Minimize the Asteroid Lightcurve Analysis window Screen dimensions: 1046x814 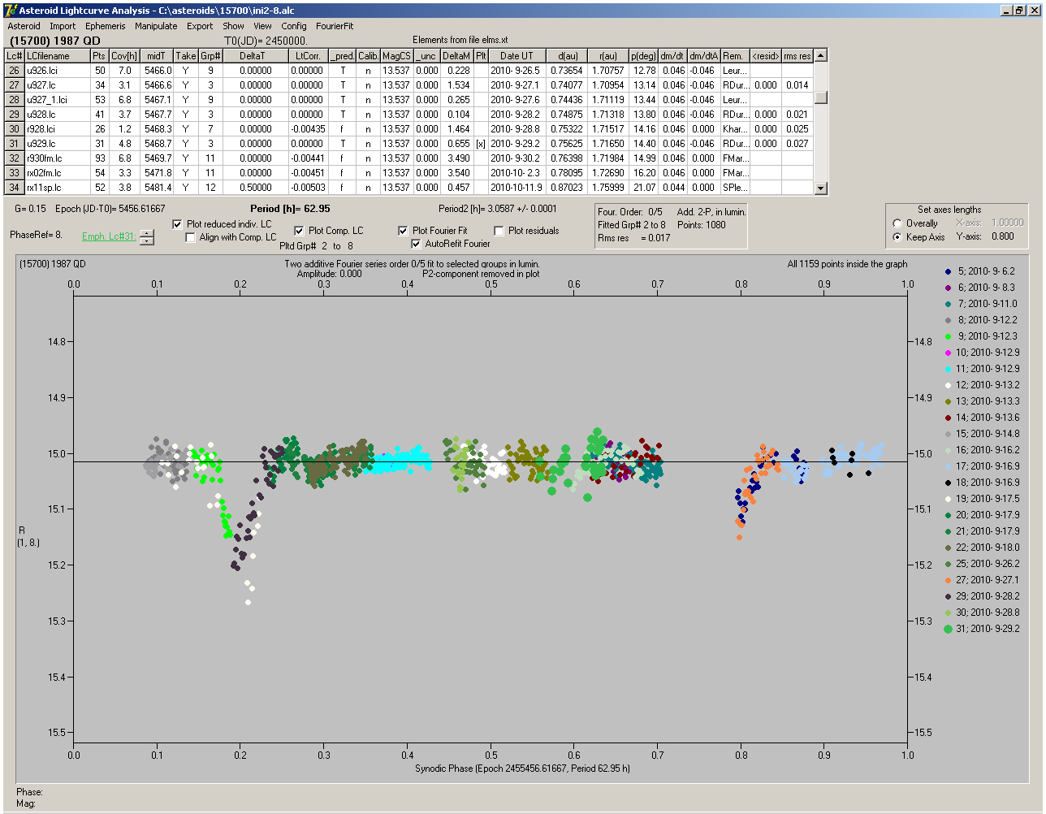(x=1005, y=10)
